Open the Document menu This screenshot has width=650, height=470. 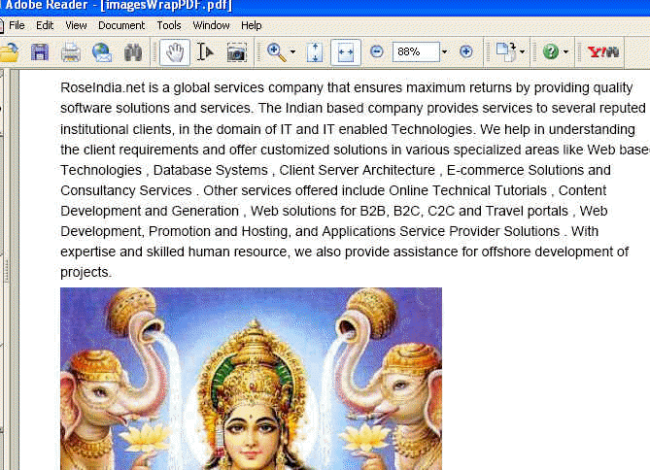pos(121,25)
